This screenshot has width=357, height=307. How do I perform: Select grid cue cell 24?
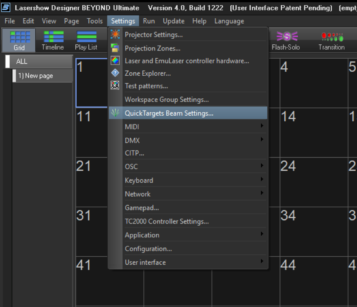pyautogui.click(x=314, y=182)
